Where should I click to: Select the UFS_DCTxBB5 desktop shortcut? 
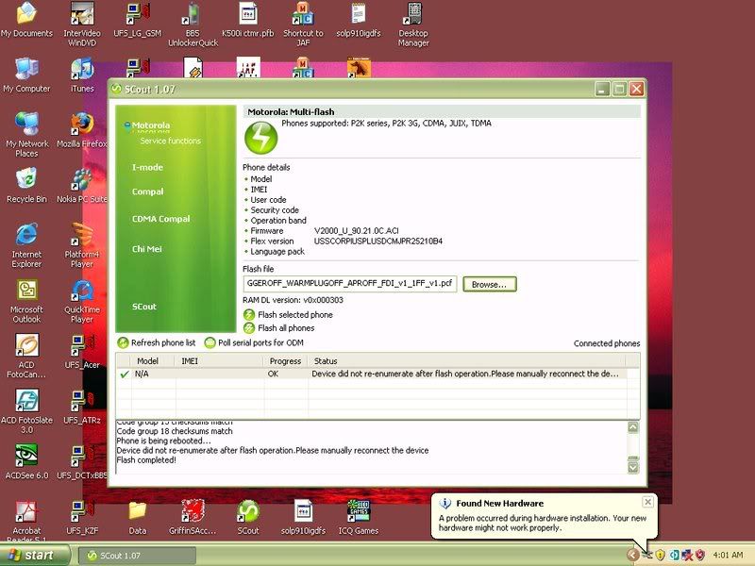point(82,462)
